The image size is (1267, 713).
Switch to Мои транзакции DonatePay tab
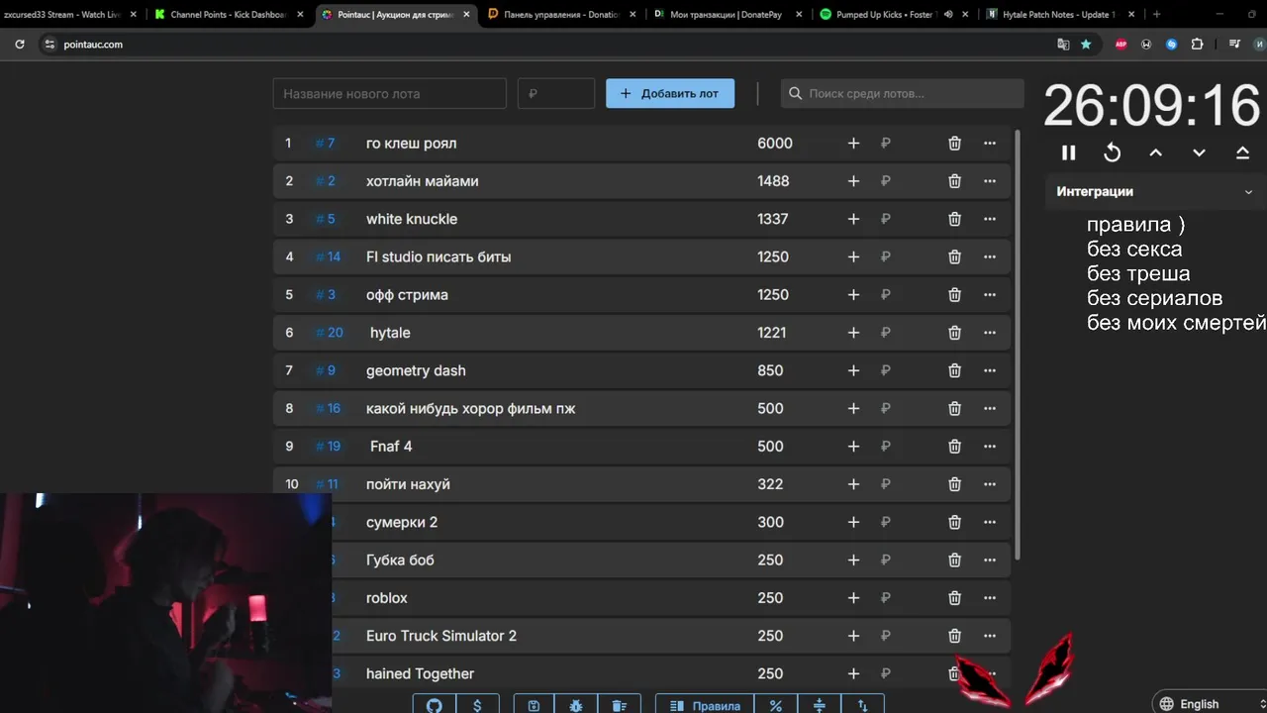point(728,14)
